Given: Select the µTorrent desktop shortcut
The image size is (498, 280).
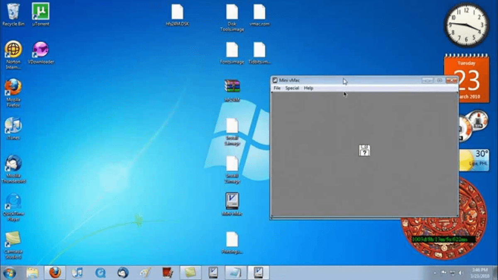Looking at the screenshot, I should coord(41,12).
